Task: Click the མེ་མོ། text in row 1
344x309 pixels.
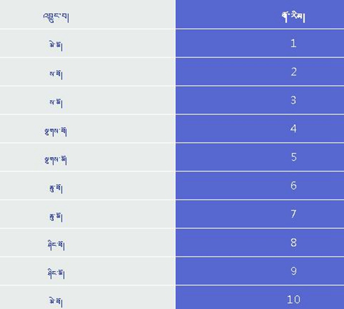Action: [56, 46]
